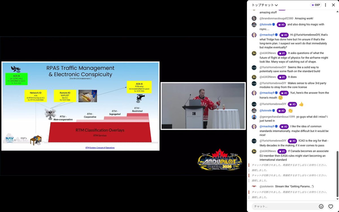Click the thumbs-up emoji from YurisHomebrewDIY

[301, 104]
